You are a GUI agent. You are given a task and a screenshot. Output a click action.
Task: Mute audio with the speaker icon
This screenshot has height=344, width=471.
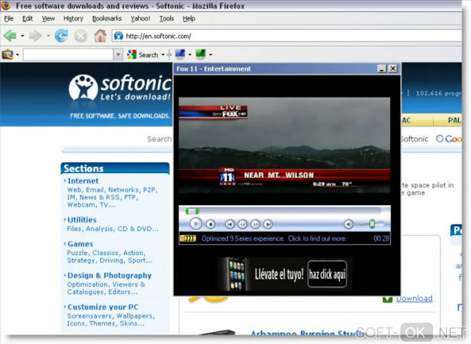point(349,224)
